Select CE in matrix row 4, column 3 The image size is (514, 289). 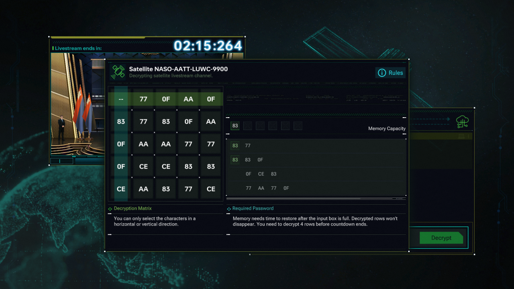[166, 167]
